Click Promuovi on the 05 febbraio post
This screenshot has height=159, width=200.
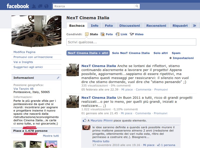(161, 89)
